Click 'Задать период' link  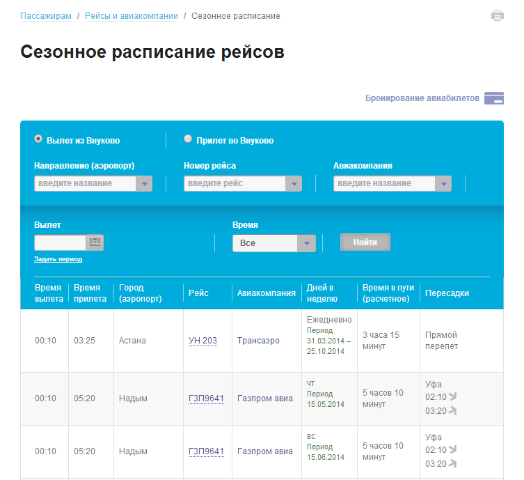pyautogui.click(x=58, y=259)
